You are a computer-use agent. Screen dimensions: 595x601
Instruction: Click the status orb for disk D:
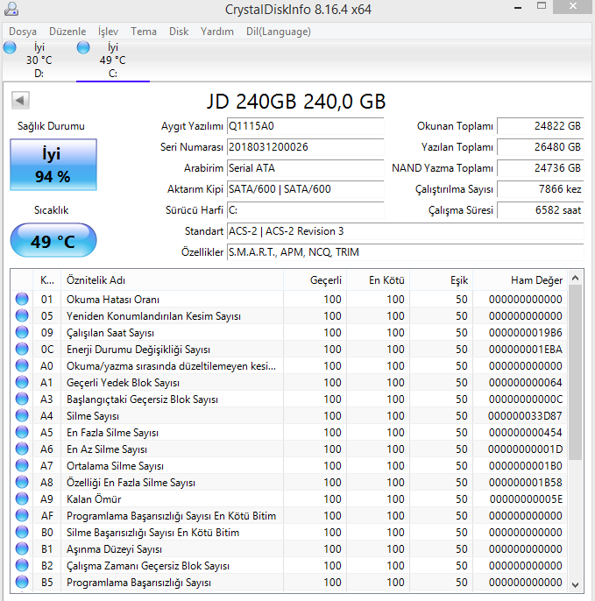click(x=10, y=46)
